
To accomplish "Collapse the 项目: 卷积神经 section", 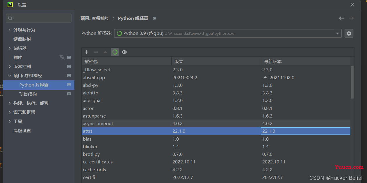I will click(10, 76).
